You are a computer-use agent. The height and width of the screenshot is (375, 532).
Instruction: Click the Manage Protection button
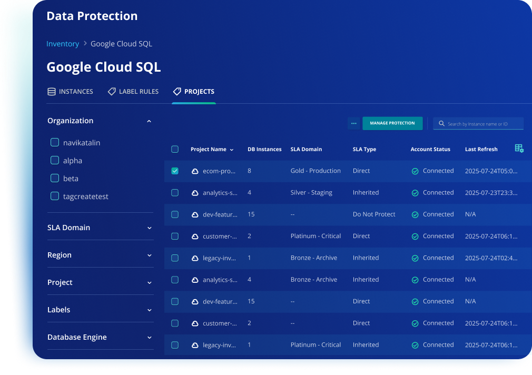392,123
